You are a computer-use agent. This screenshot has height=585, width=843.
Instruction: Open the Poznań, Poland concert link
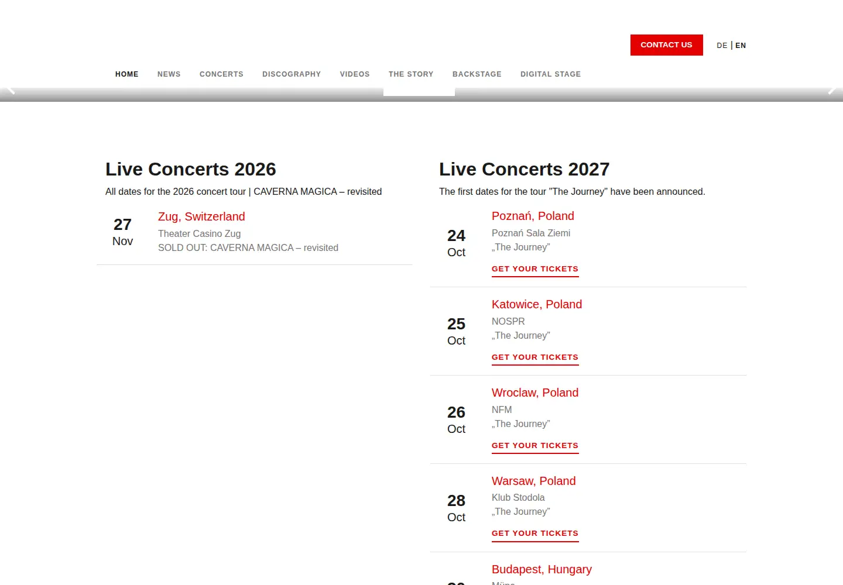533,216
